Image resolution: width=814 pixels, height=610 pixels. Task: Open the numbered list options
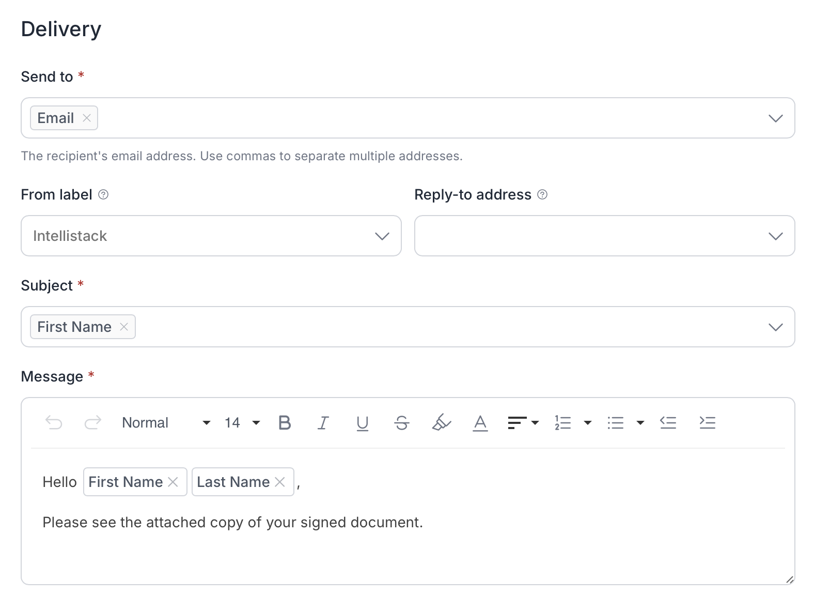click(x=587, y=423)
